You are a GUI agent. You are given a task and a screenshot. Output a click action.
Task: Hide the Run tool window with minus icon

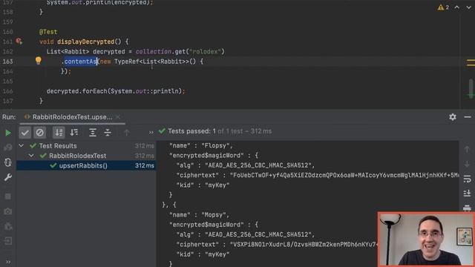468,117
